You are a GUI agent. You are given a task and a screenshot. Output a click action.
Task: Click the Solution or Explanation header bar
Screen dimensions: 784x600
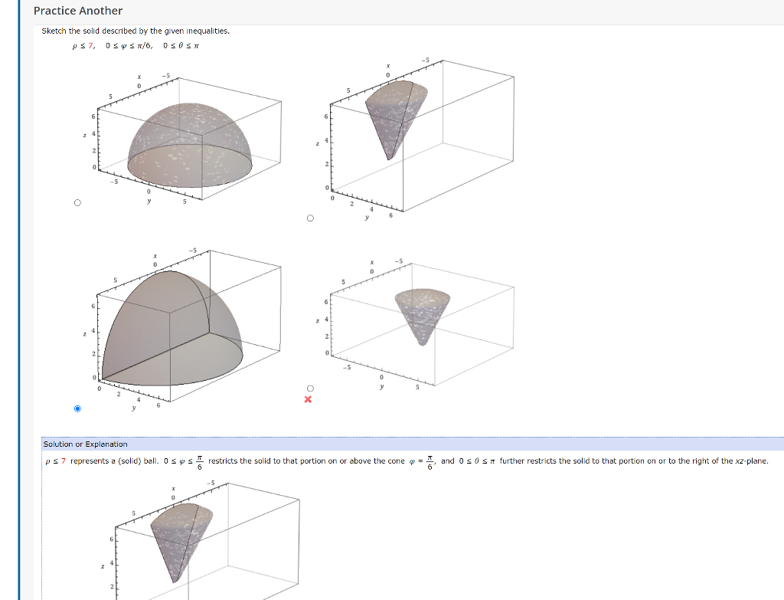point(413,444)
